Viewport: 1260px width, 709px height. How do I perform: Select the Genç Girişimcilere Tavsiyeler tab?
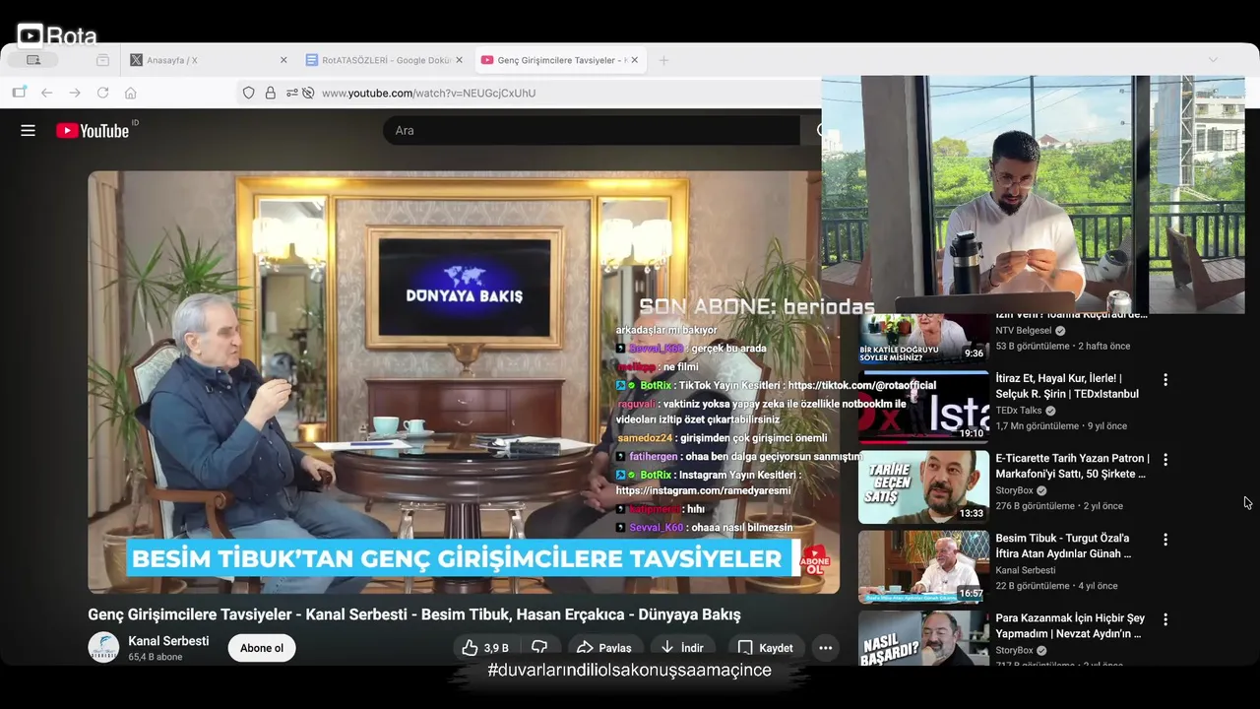click(559, 60)
